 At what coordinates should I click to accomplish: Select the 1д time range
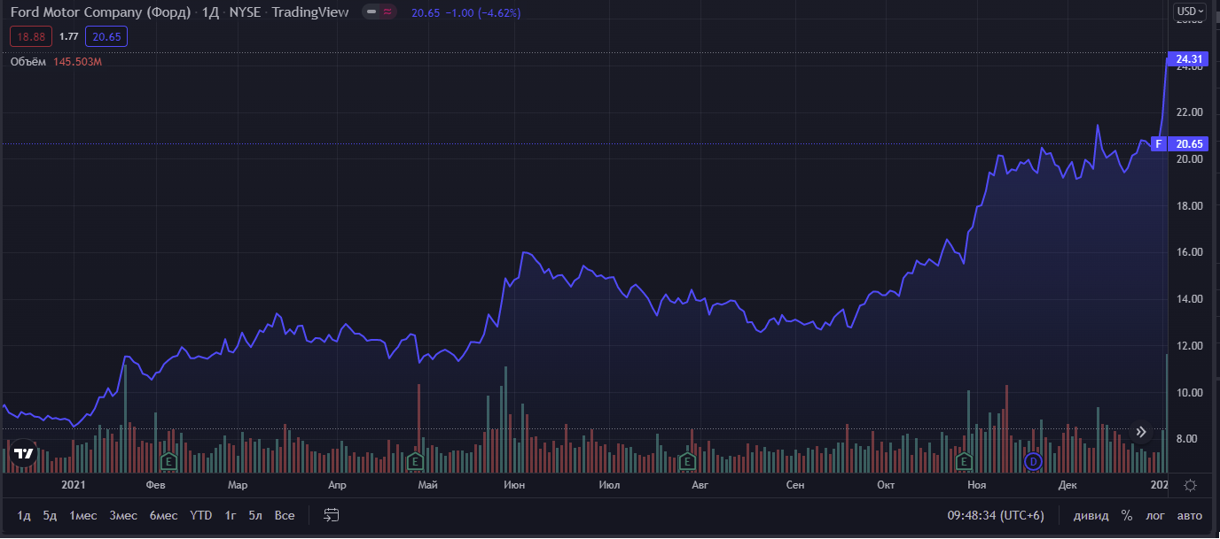[24, 515]
